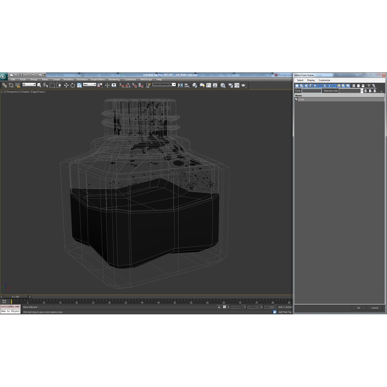This screenshot has height=387, width=387.
Task: Activate the Select Object tool
Action: click(39, 85)
